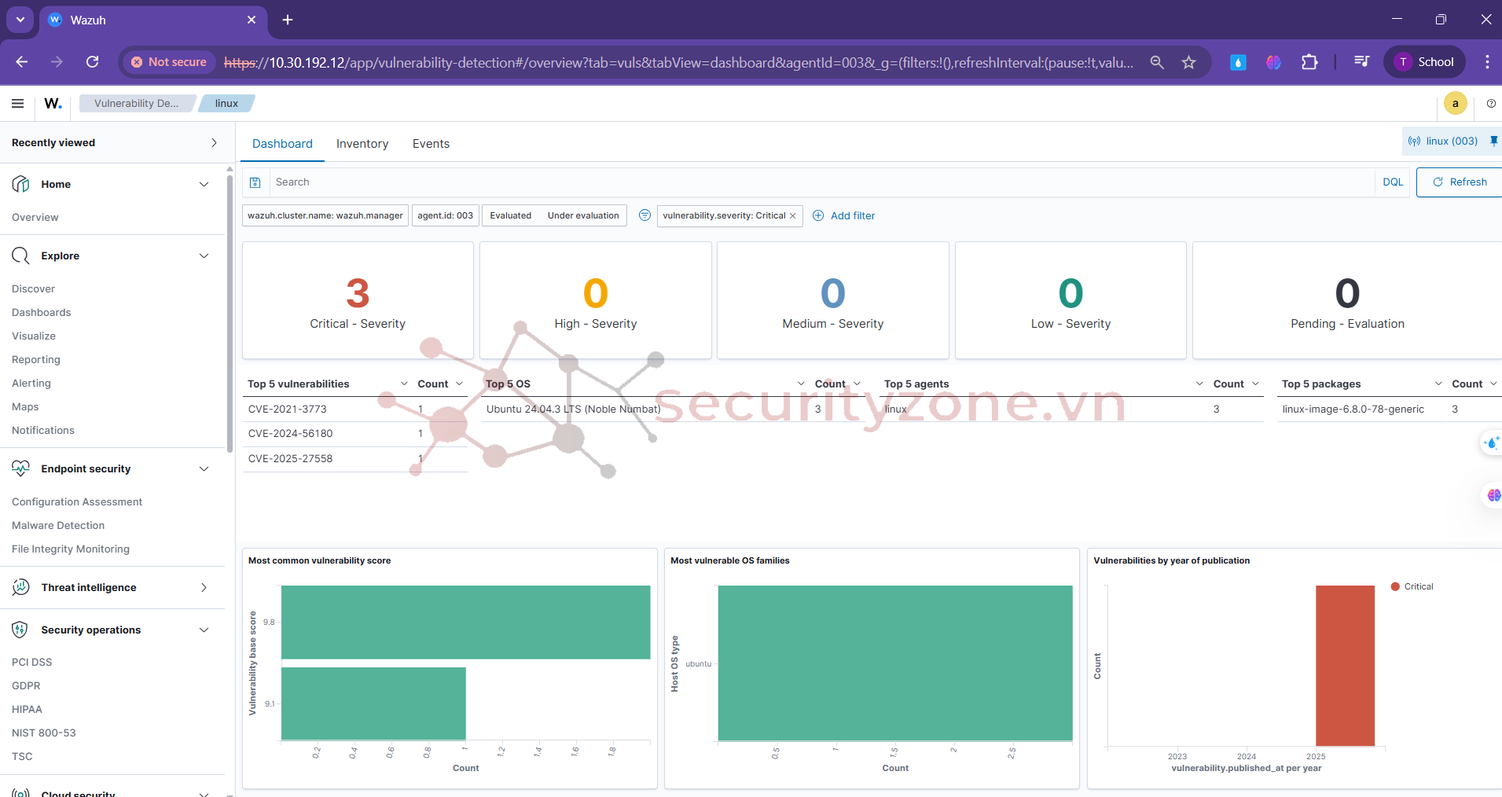Click the DQL query language button

[x=1393, y=182]
